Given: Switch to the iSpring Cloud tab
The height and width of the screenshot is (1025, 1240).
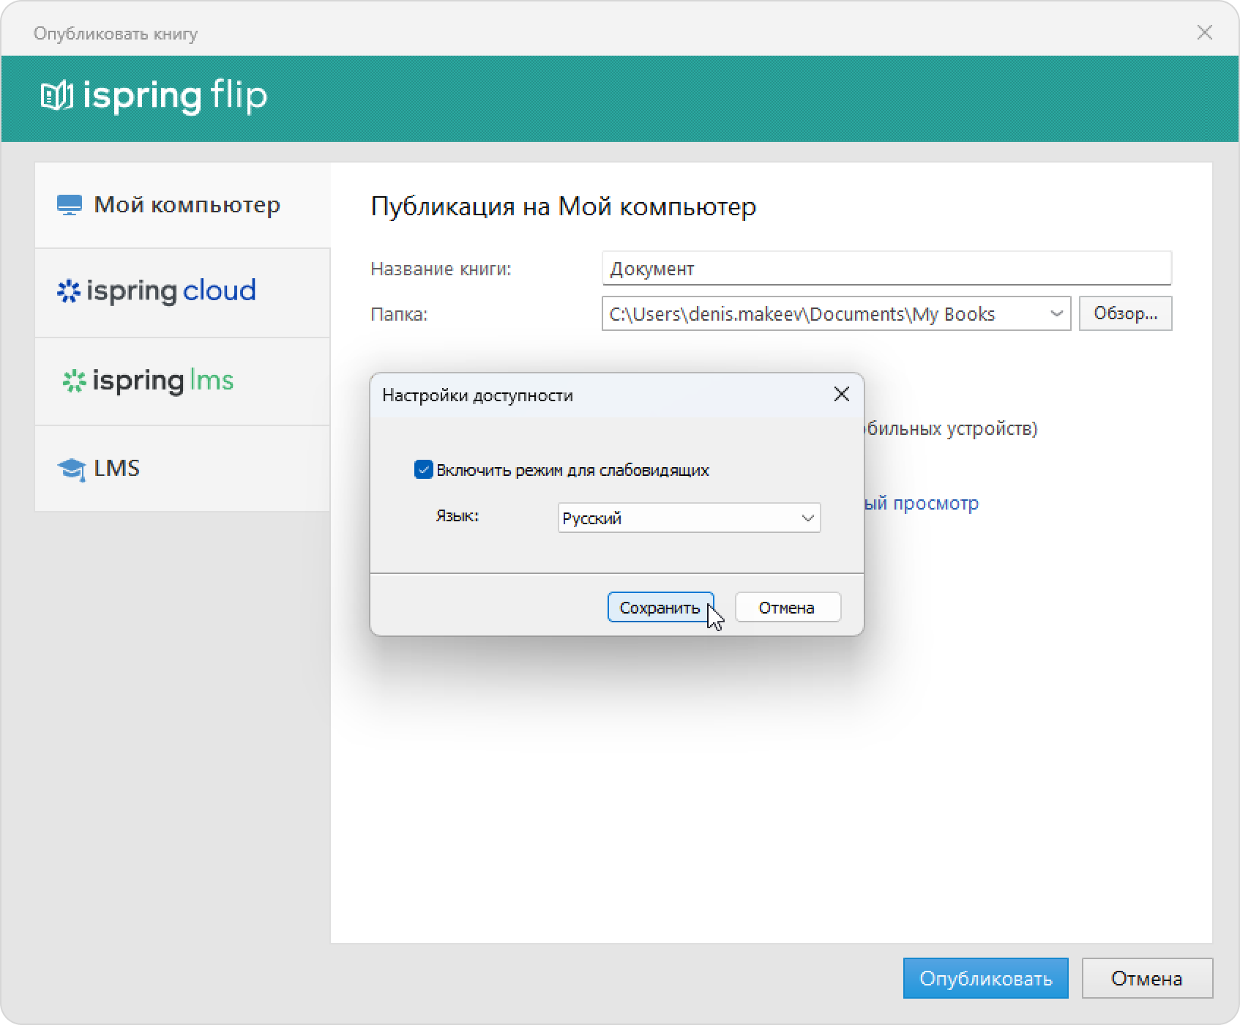Looking at the screenshot, I should pos(182,293).
